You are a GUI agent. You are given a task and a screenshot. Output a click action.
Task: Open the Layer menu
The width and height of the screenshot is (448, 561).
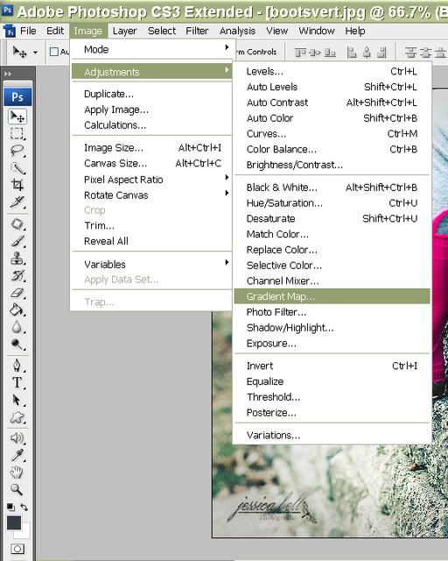coord(124,32)
